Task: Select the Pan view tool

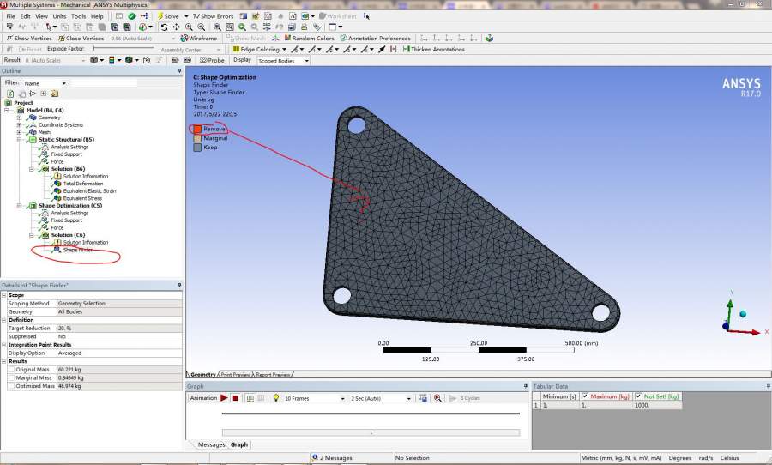Action: (176, 27)
